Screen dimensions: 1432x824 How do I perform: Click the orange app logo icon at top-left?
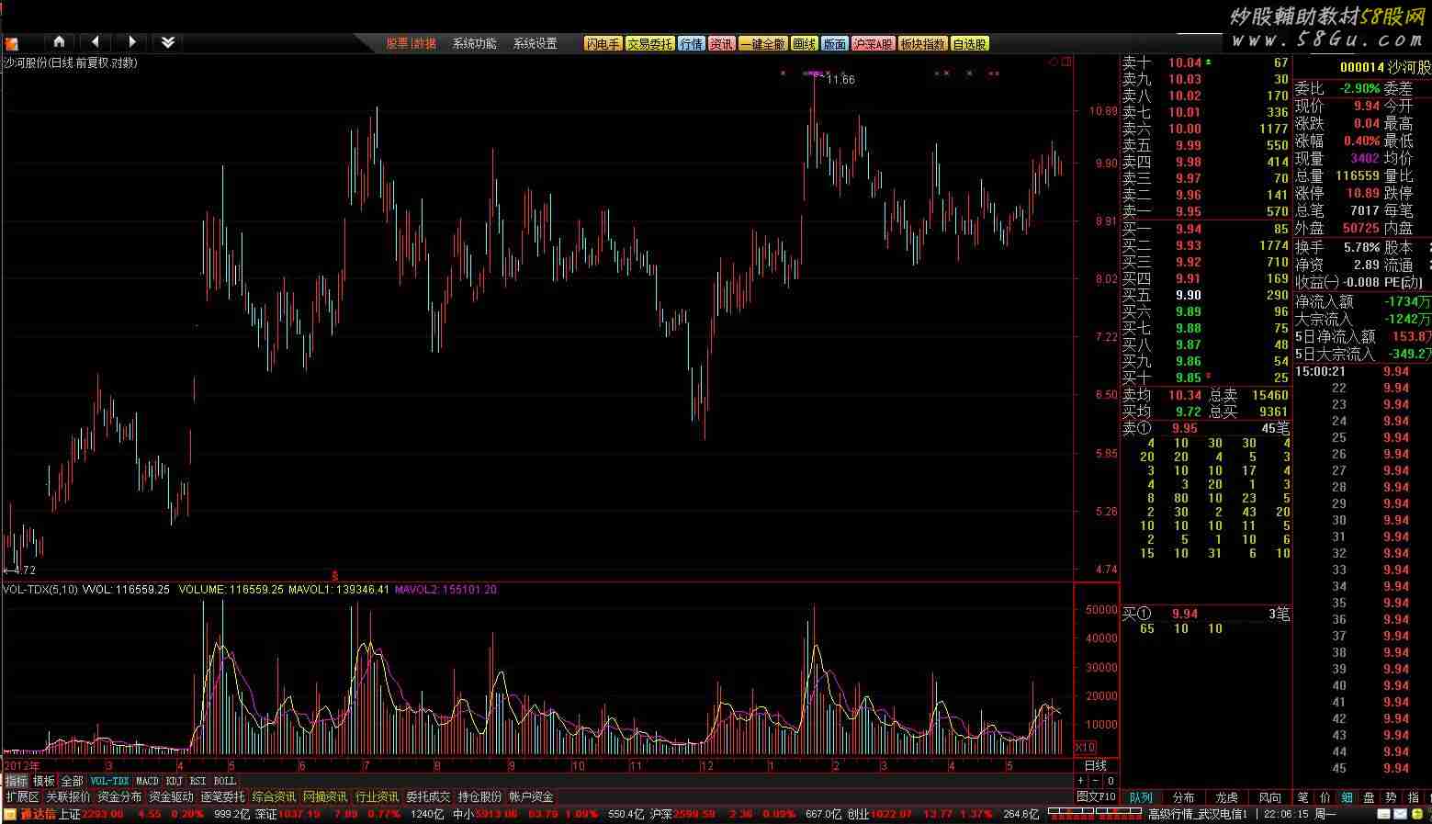pos(12,42)
